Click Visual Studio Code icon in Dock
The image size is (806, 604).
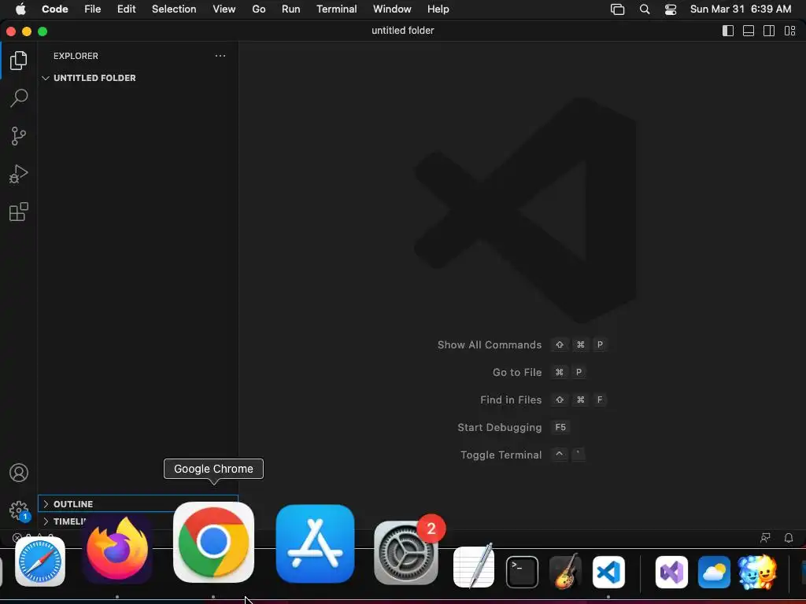pyautogui.click(x=608, y=572)
